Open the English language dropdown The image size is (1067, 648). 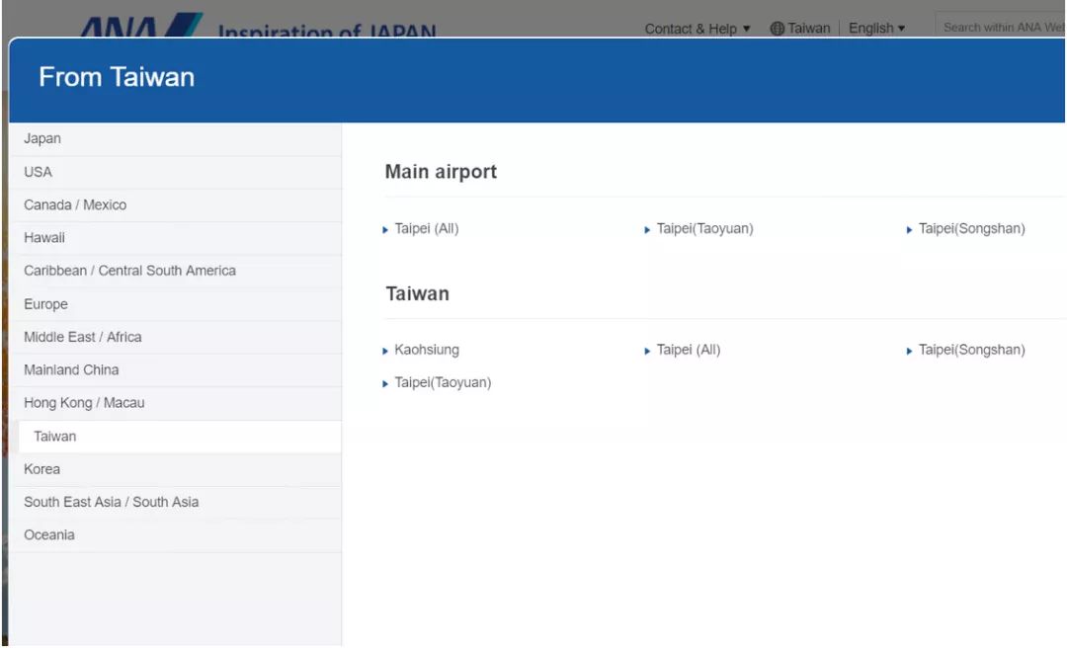(876, 29)
